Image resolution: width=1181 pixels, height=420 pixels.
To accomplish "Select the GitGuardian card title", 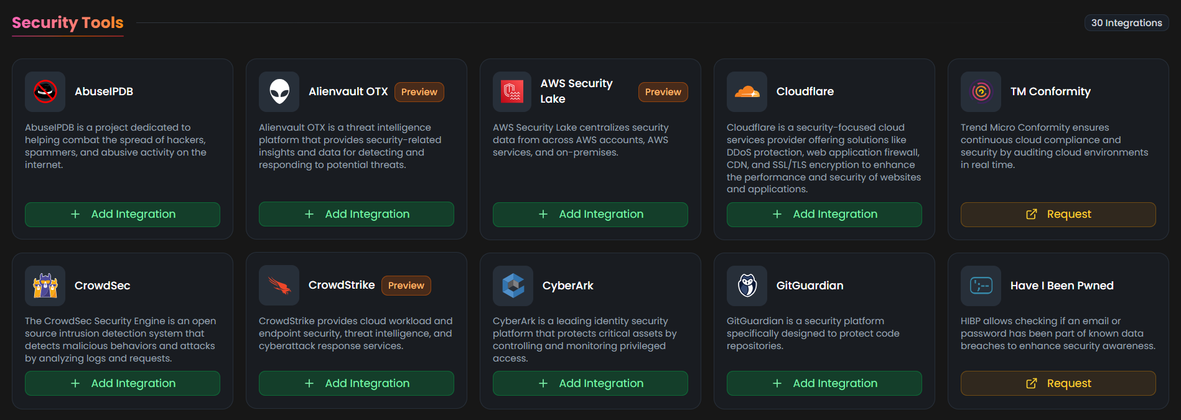I will (x=810, y=286).
